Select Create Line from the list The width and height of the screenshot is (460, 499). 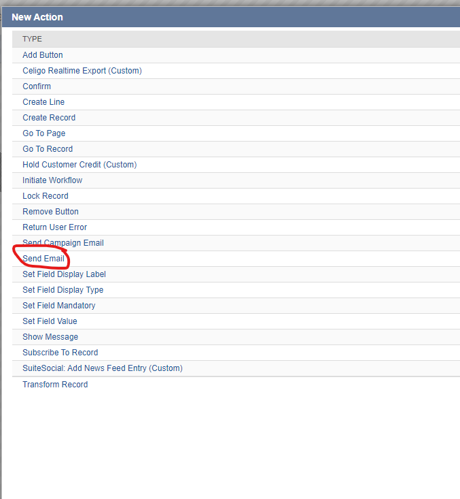coord(43,102)
